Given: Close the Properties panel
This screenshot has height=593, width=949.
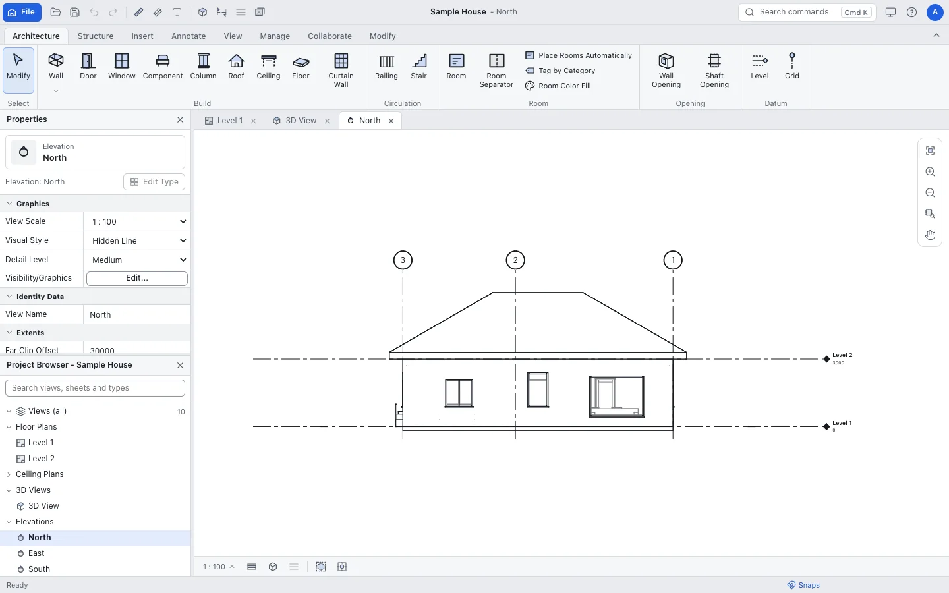Looking at the screenshot, I should [180, 119].
